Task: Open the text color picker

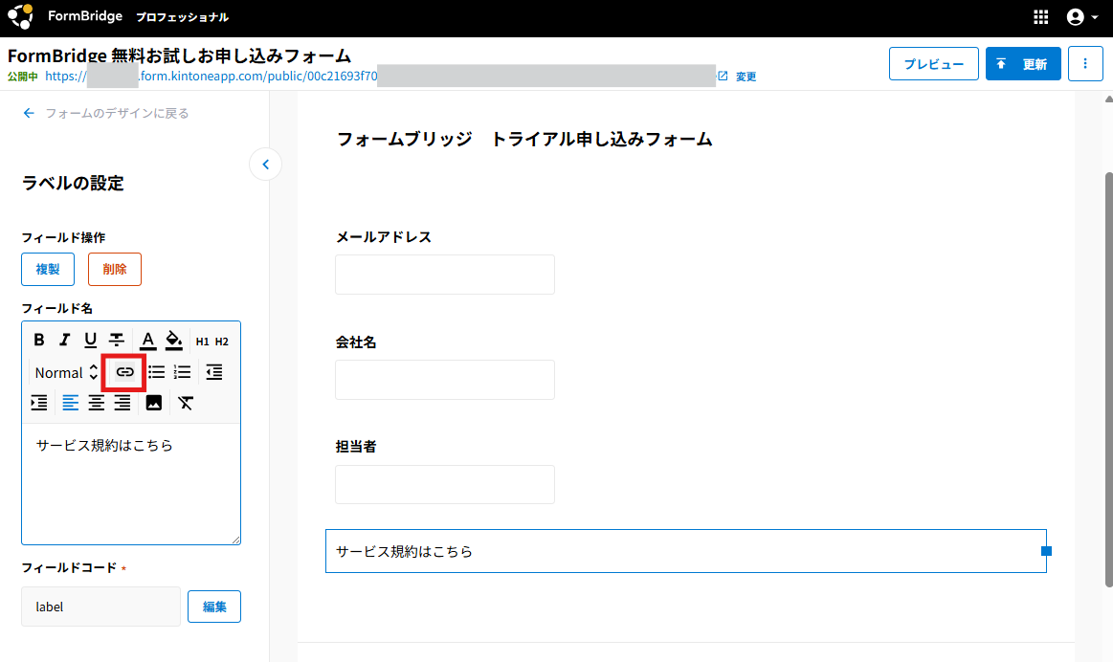Action: (147, 341)
